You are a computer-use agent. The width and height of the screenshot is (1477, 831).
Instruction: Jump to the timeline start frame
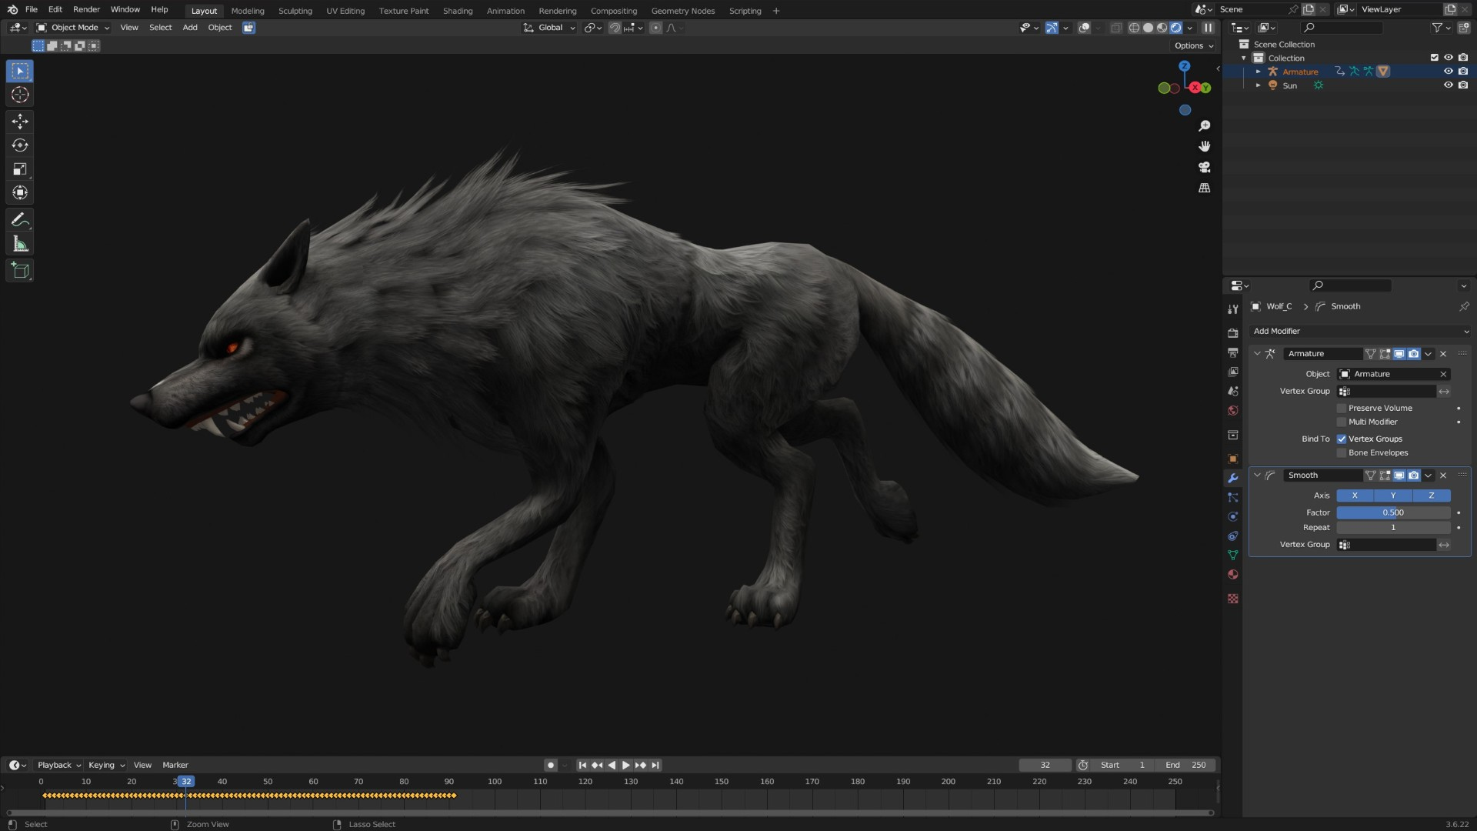(x=582, y=766)
